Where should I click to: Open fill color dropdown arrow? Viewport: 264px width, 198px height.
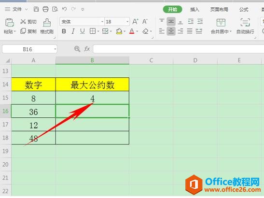(x=125, y=31)
